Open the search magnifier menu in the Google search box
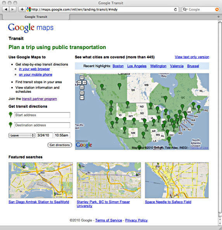Viewport: 222px width, 230px height. (185, 10)
